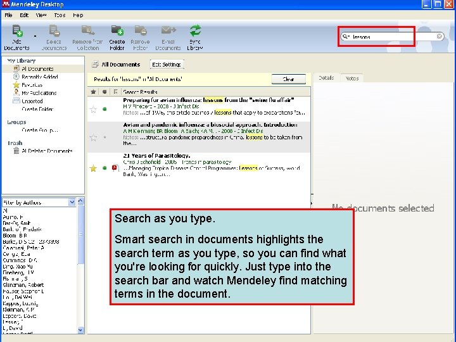Screen dimensions: 456x342
Task: Toggle read status dot for 21 Years of Parasitology
Action: (x=104, y=168)
